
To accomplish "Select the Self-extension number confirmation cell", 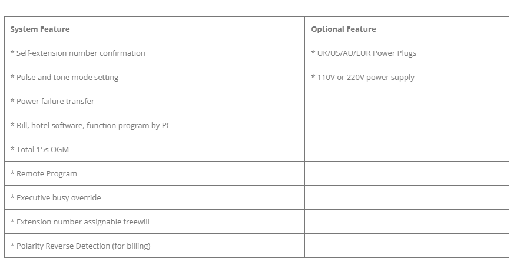I will pos(78,53).
